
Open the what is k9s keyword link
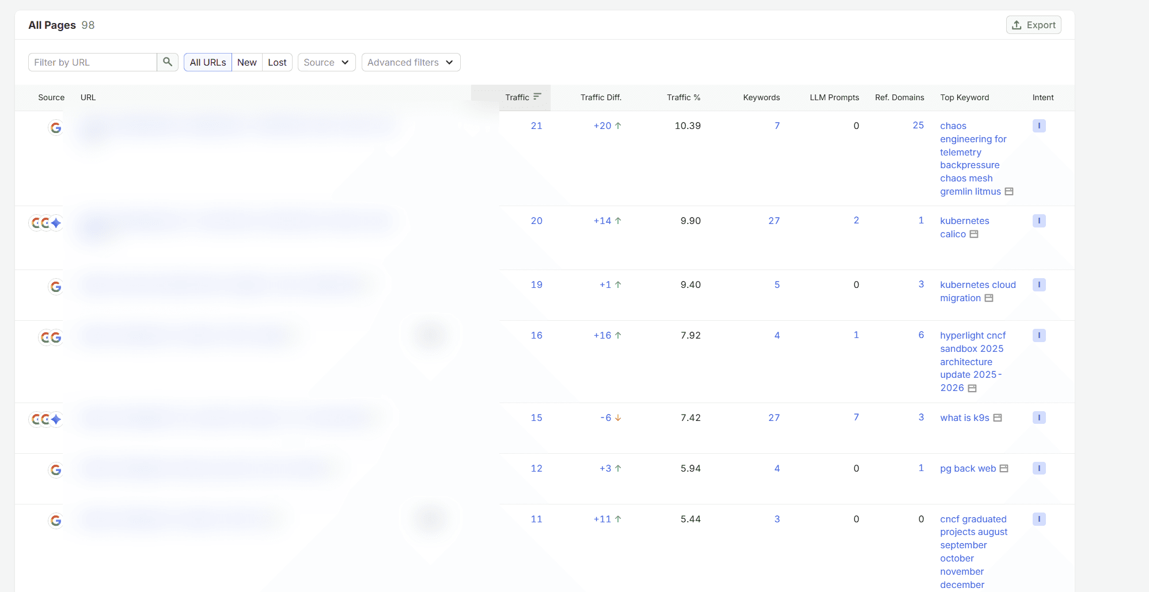pyautogui.click(x=965, y=418)
